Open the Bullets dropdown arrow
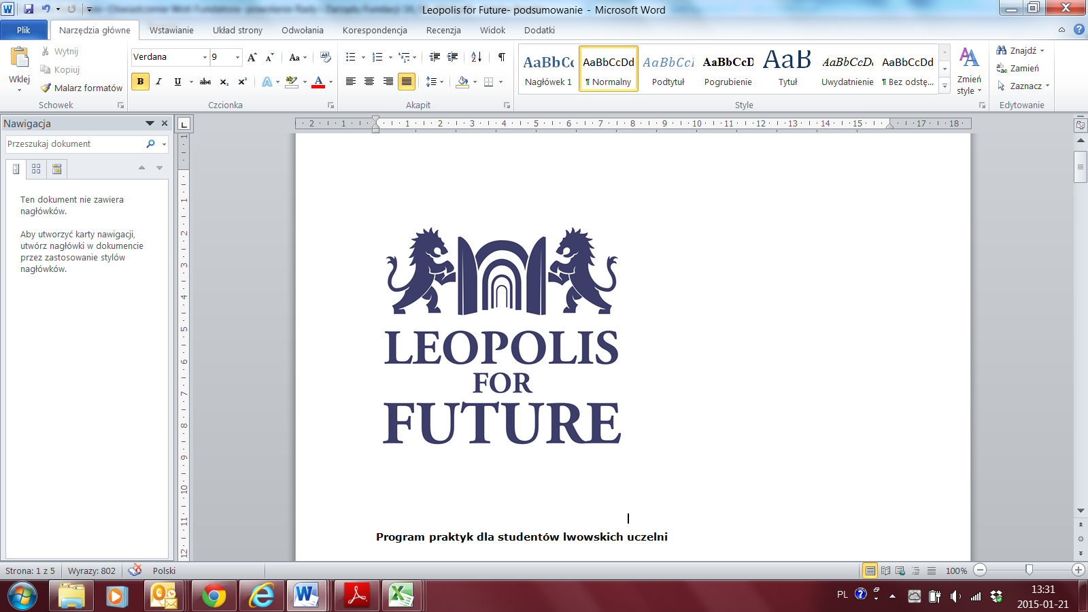Image resolution: width=1088 pixels, height=612 pixels. coord(363,58)
